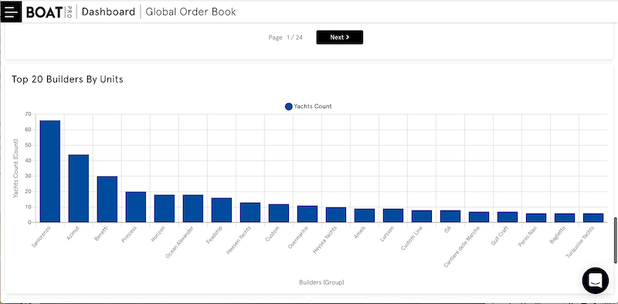Click the Next page button
Image resolution: width=618 pixels, height=304 pixels.
tap(339, 37)
